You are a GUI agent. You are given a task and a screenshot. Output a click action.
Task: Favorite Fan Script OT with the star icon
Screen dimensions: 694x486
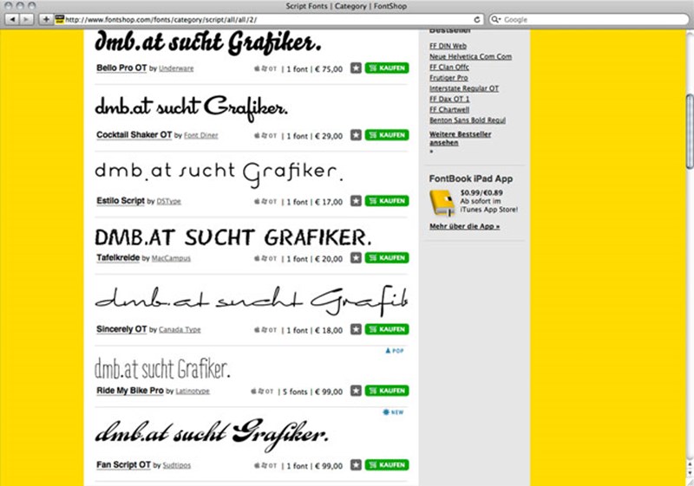(x=357, y=465)
